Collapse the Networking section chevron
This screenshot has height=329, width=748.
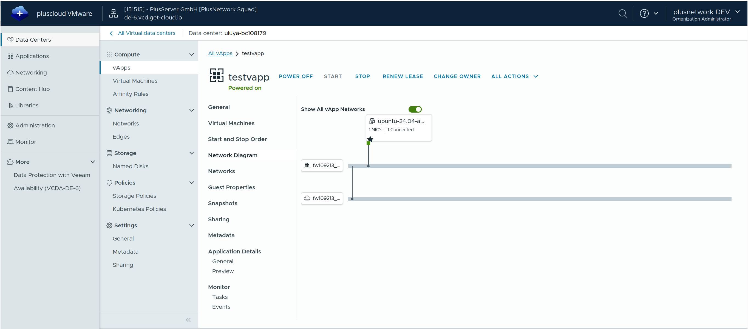(x=191, y=110)
